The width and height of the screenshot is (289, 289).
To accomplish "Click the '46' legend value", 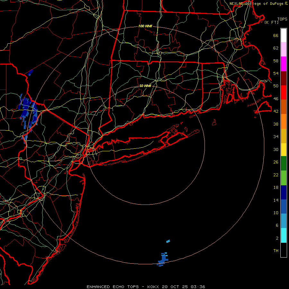I will [x=276, y=99].
